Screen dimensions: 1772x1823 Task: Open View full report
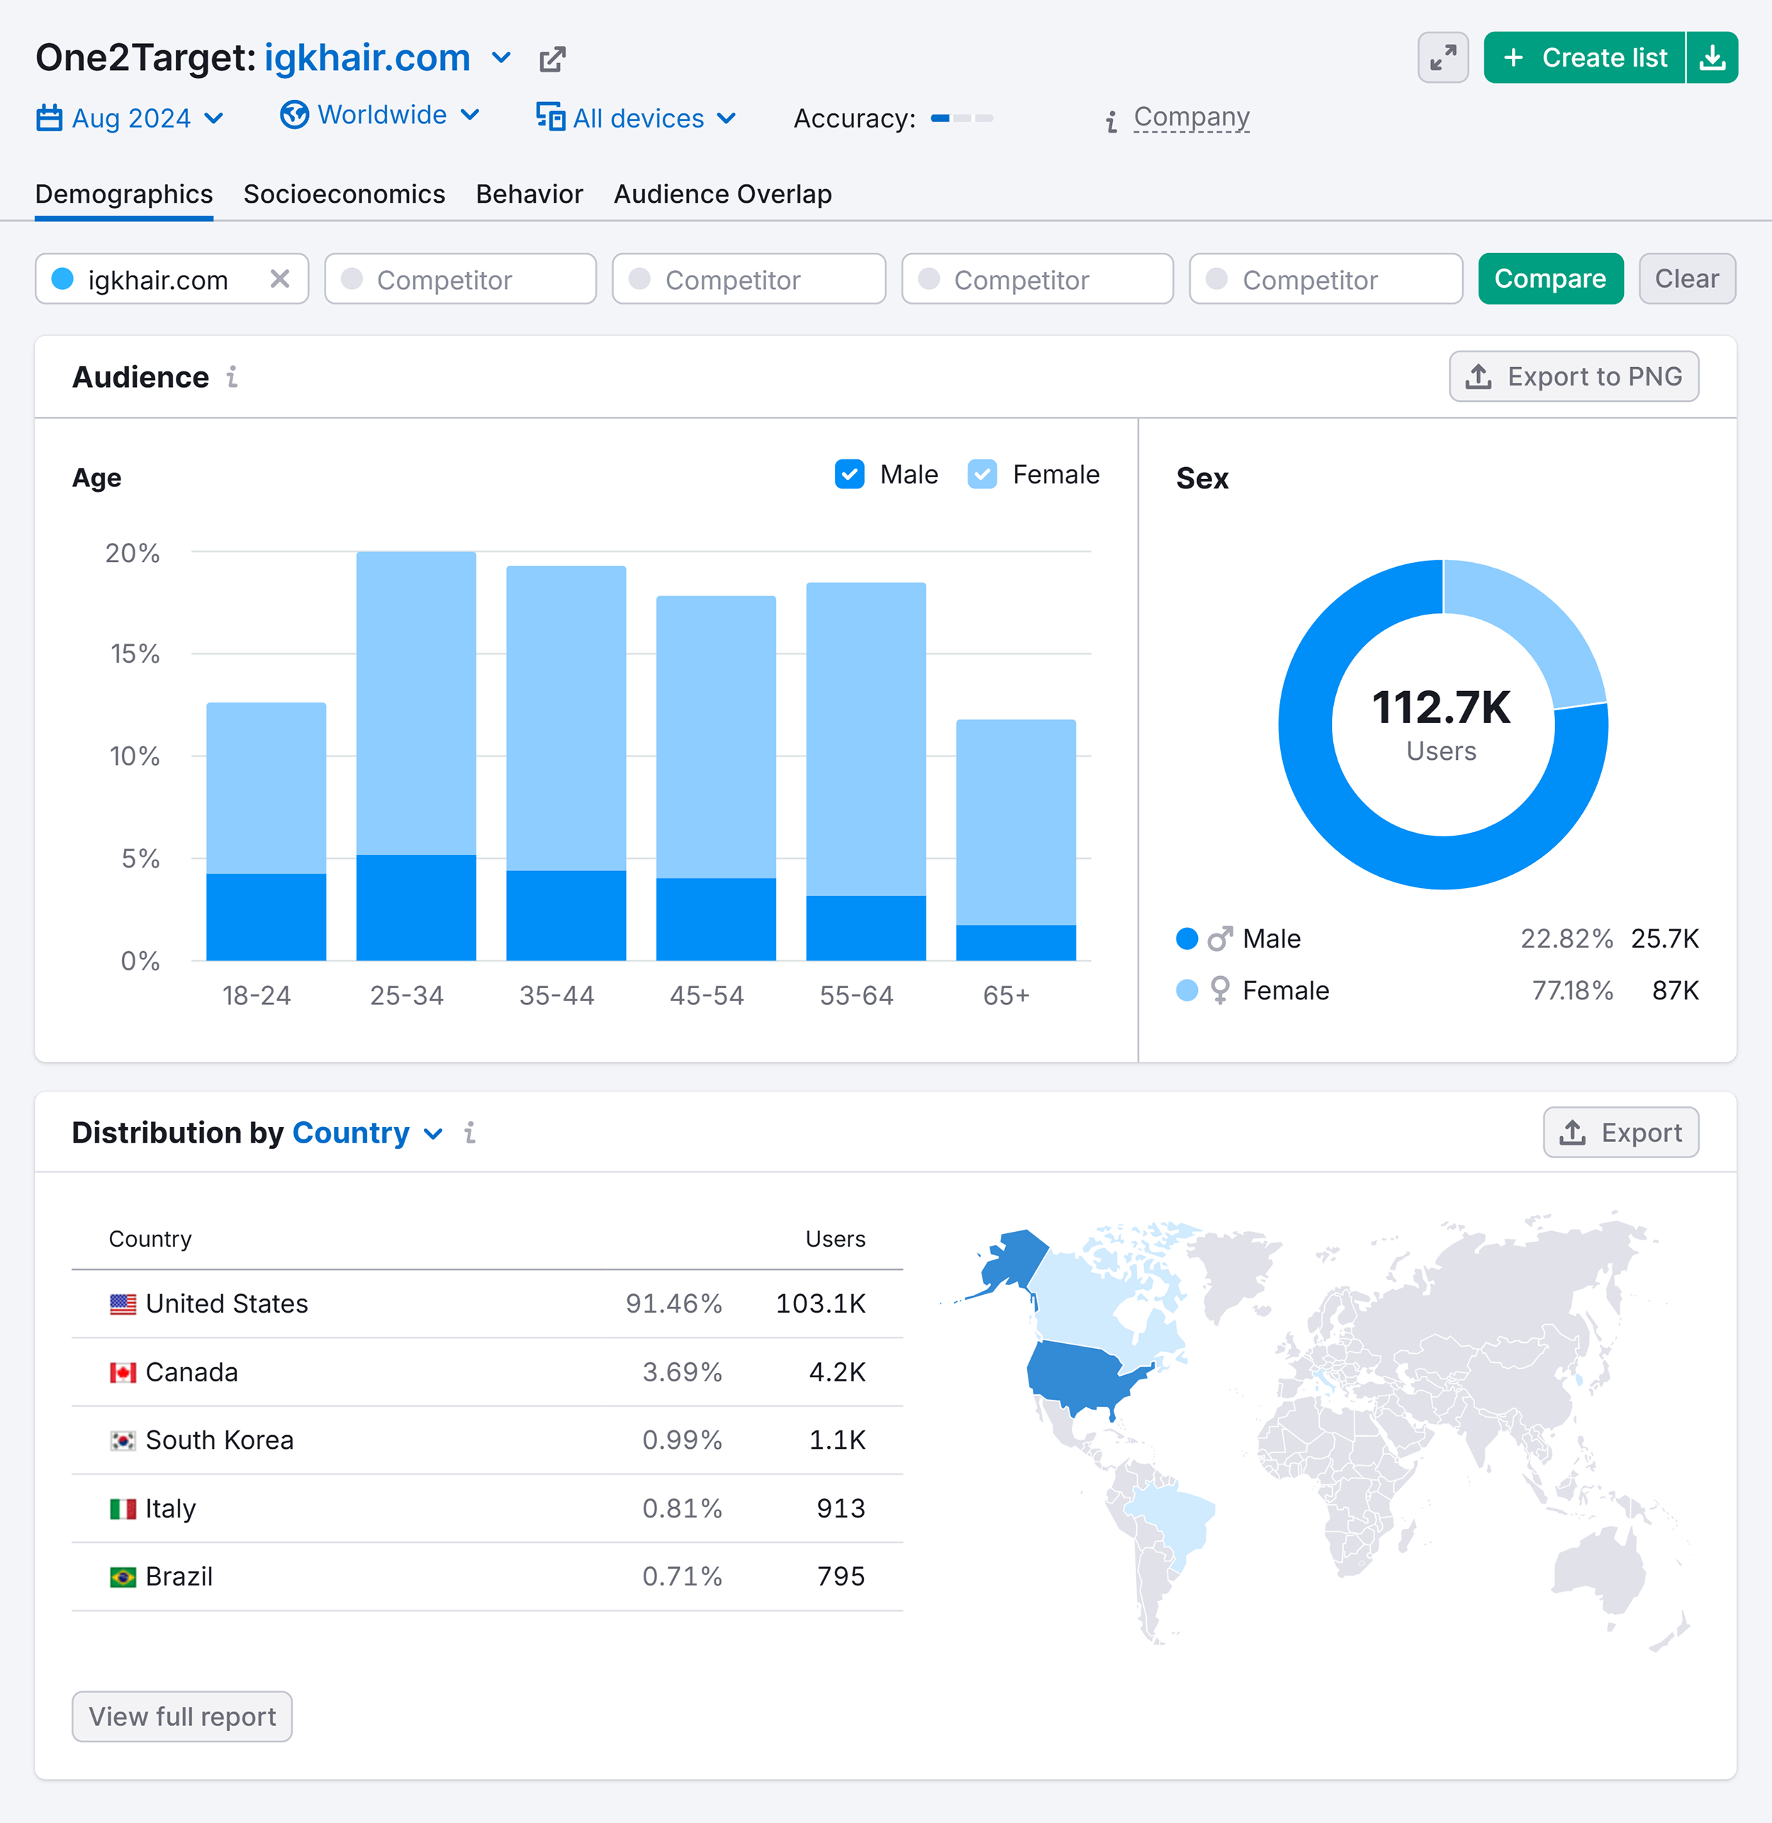click(x=181, y=1717)
